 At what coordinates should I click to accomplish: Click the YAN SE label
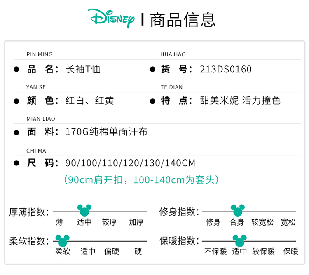36,87
